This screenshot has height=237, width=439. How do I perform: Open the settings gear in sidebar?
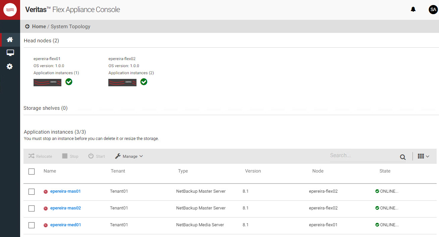click(x=10, y=66)
